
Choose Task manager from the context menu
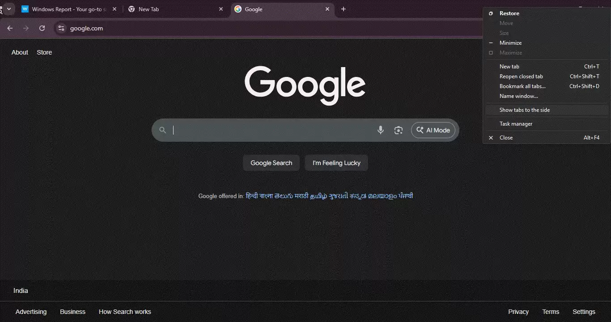click(516, 124)
